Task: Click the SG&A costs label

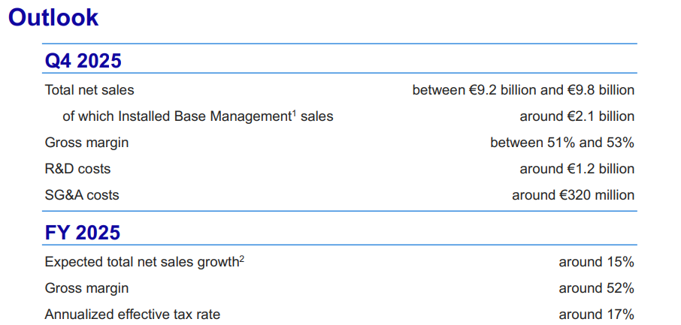Action: coord(82,195)
